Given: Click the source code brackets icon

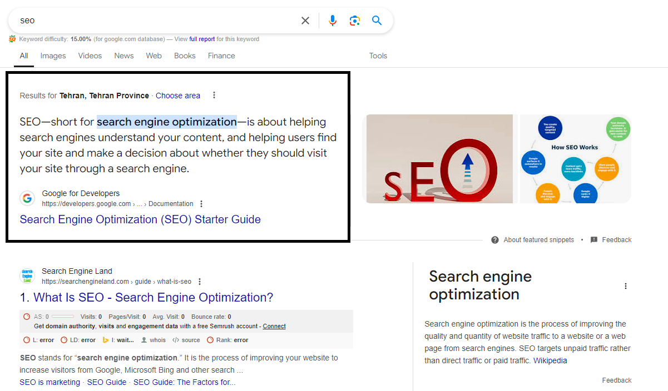Looking at the screenshot, I should point(176,340).
